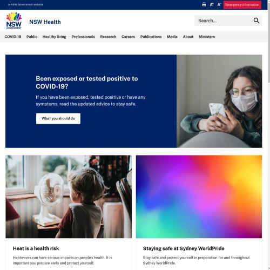270x270 pixels.
Task: Select the Healthy living menu
Action: tap(55, 37)
